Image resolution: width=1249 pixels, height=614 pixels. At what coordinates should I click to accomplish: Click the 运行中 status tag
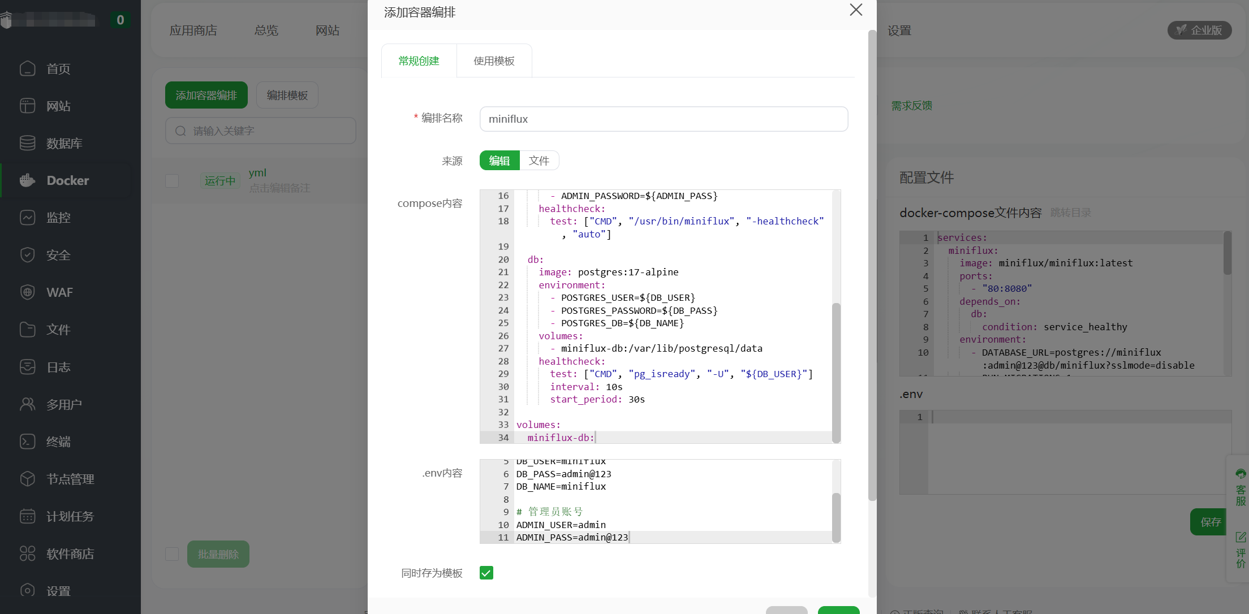tap(220, 181)
